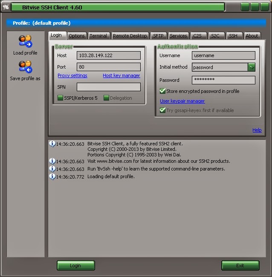272x277 pixels.
Task: Click the green Exit button
Action: click(x=240, y=265)
